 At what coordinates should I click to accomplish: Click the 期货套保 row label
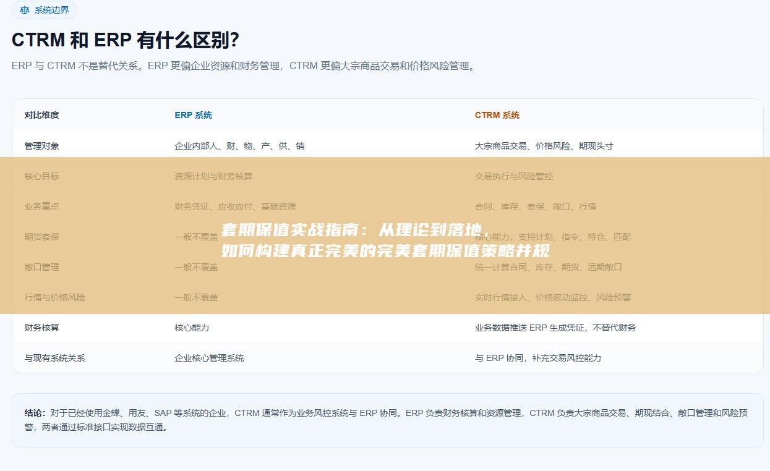click(x=42, y=237)
